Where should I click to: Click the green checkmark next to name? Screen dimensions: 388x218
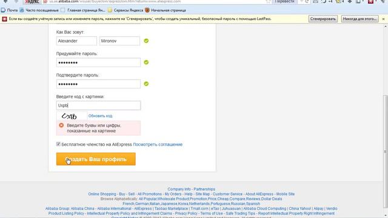tap(146, 41)
